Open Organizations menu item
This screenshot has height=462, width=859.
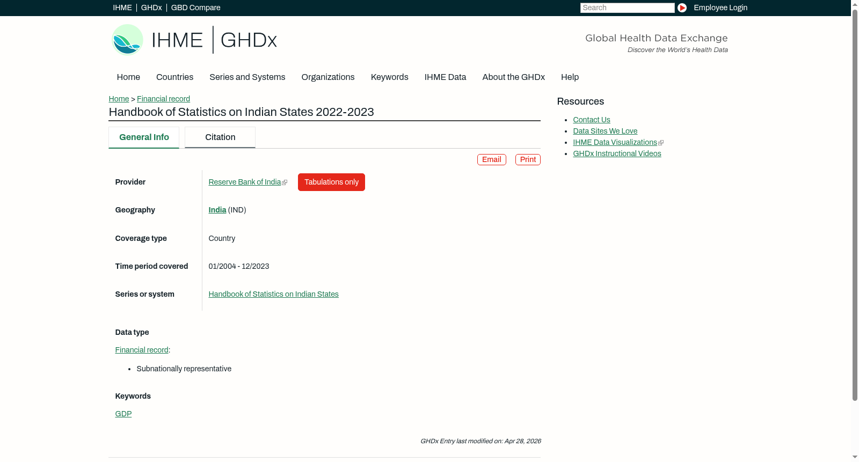(x=328, y=77)
